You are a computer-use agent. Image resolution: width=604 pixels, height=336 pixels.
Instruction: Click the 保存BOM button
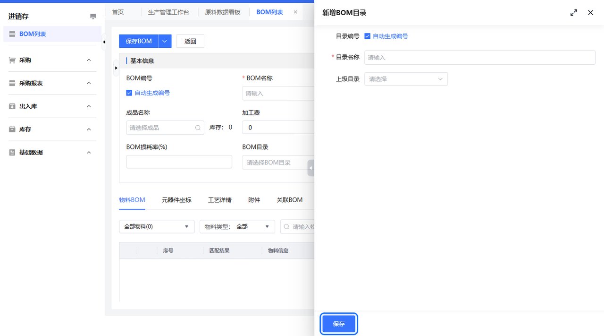click(x=139, y=41)
